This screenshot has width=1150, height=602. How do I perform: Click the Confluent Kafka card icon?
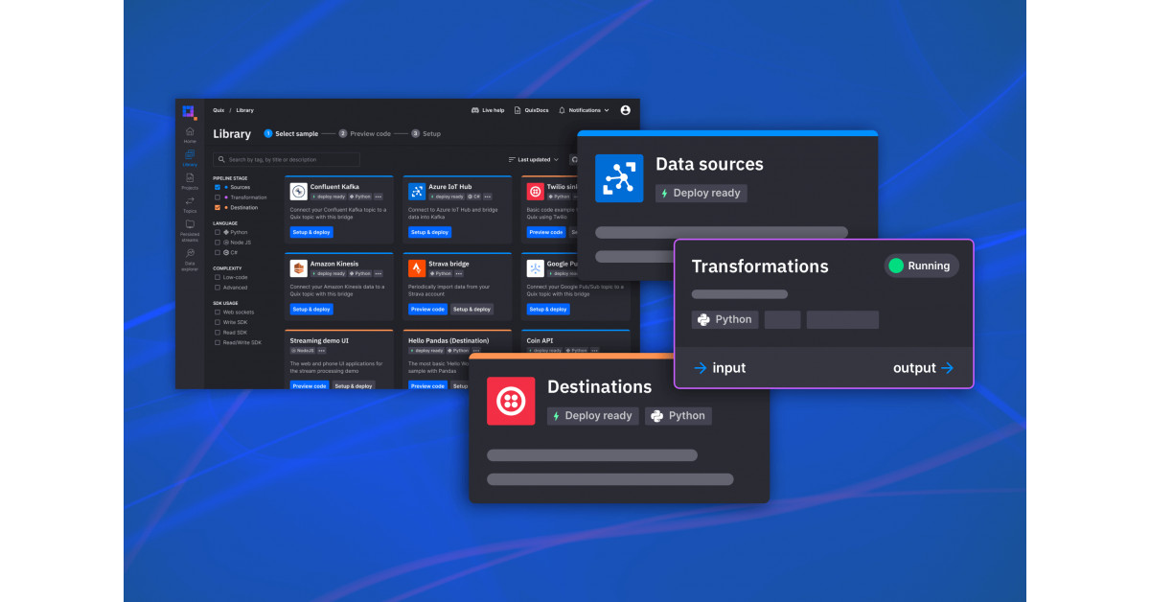(x=298, y=189)
